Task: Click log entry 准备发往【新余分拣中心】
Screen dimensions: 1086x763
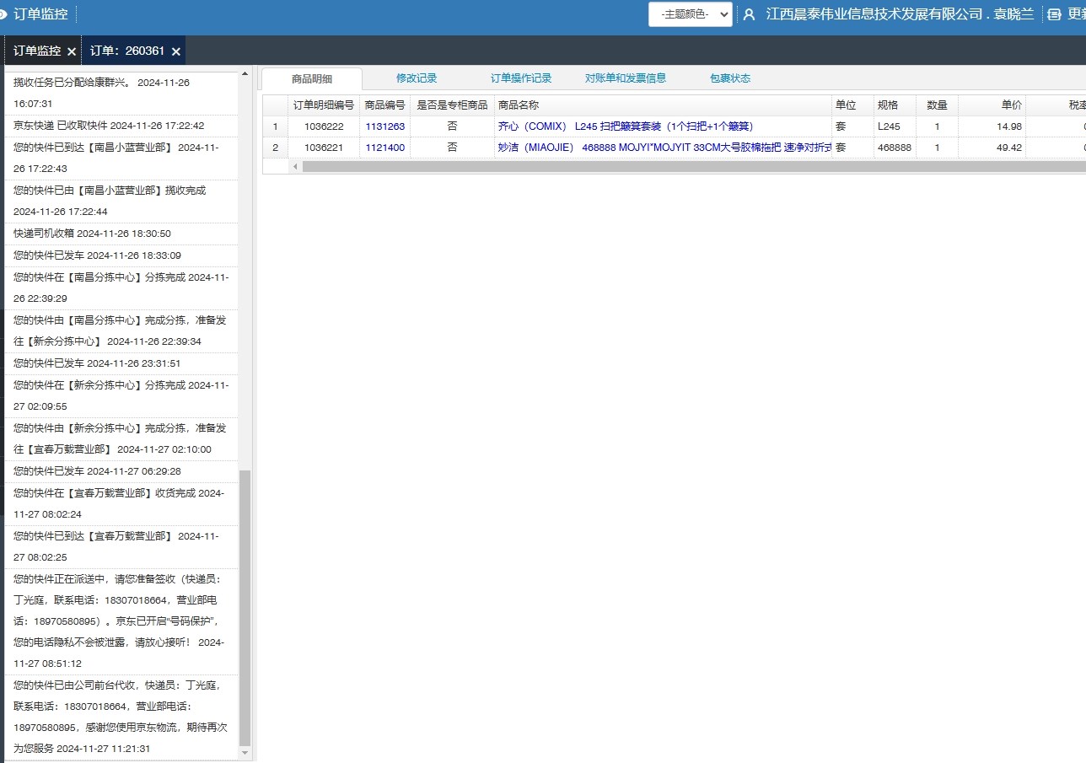Action: click(122, 330)
